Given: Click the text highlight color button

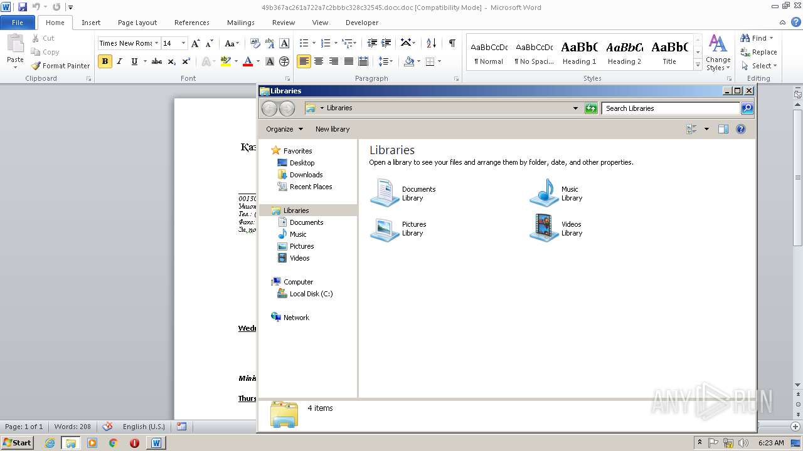Looking at the screenshot, I should [x=226, y=61].
